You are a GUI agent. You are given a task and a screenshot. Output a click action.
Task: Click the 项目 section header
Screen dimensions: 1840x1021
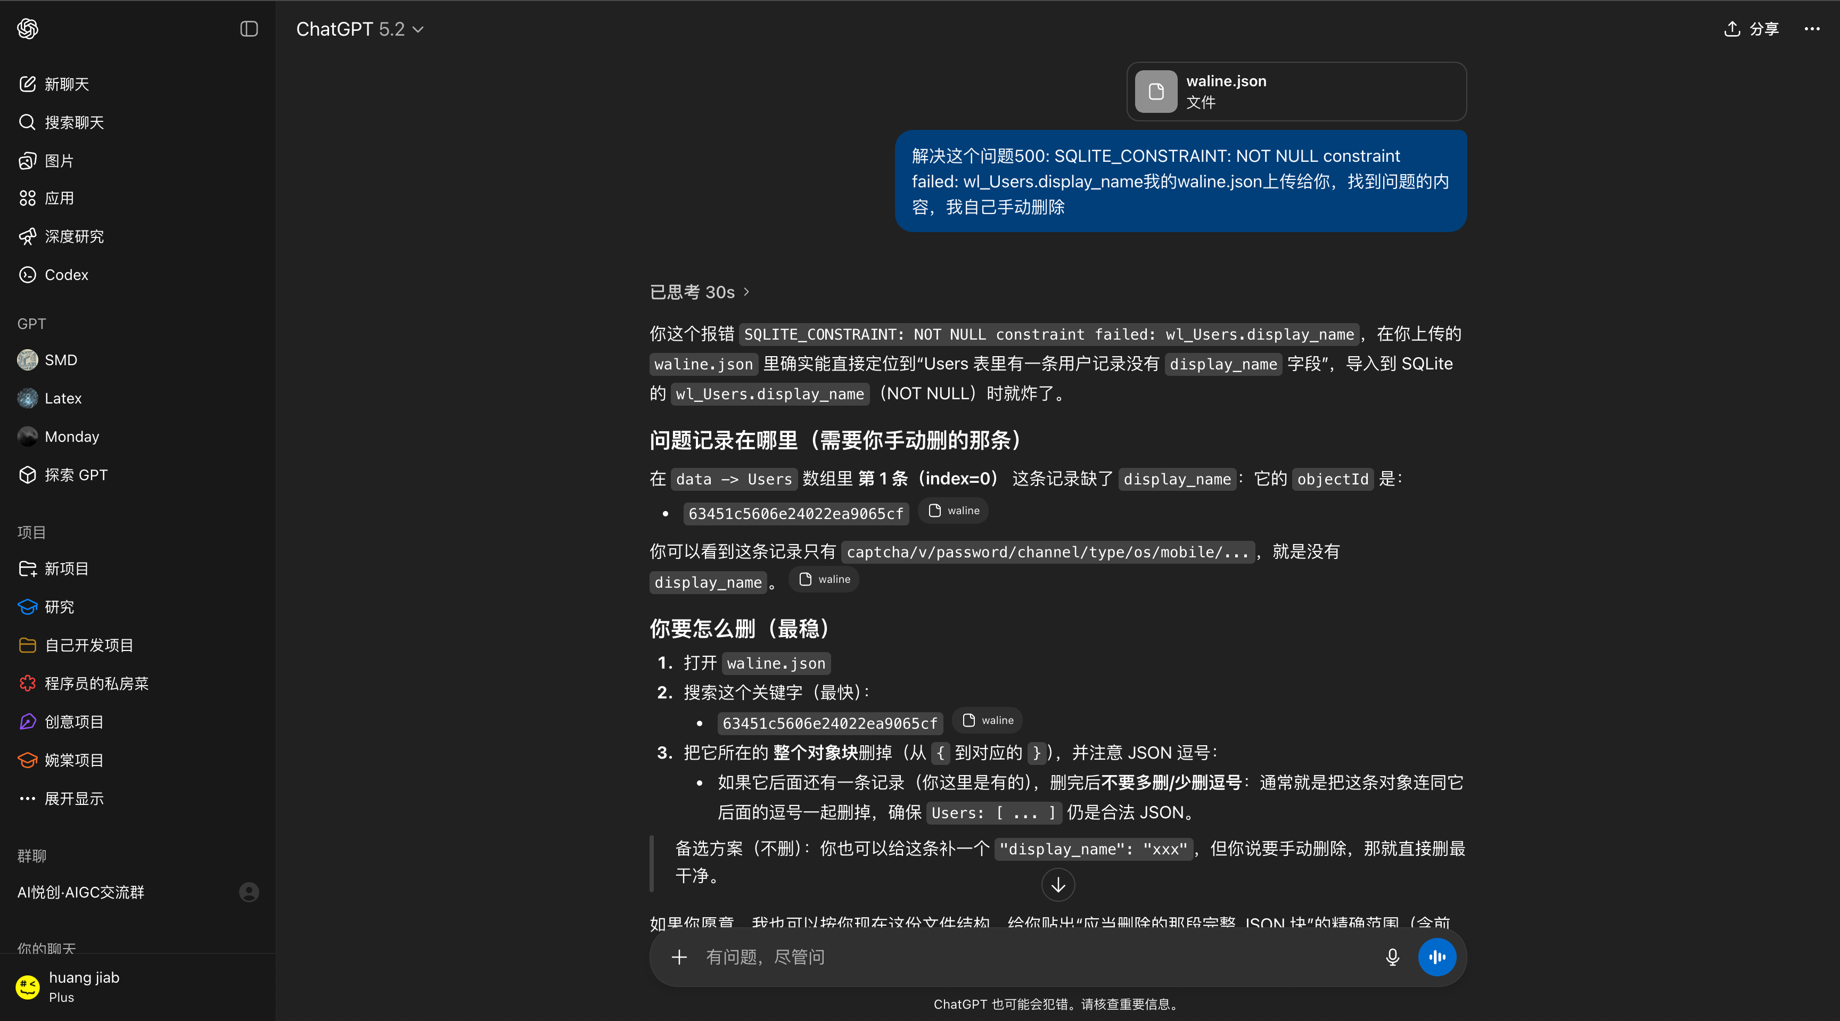[31, 532]
